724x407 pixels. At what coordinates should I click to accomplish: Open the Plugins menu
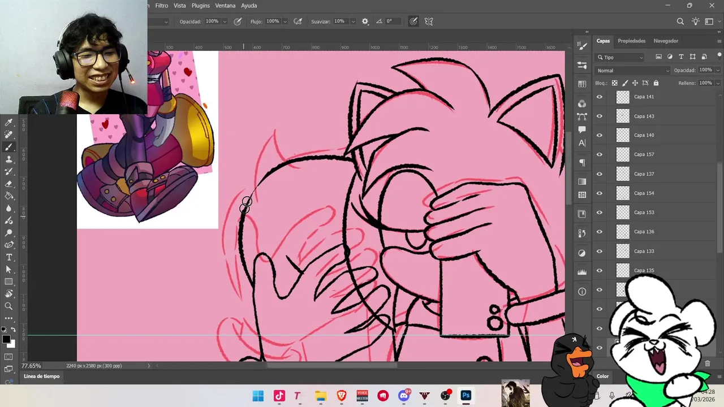point(201,6)
